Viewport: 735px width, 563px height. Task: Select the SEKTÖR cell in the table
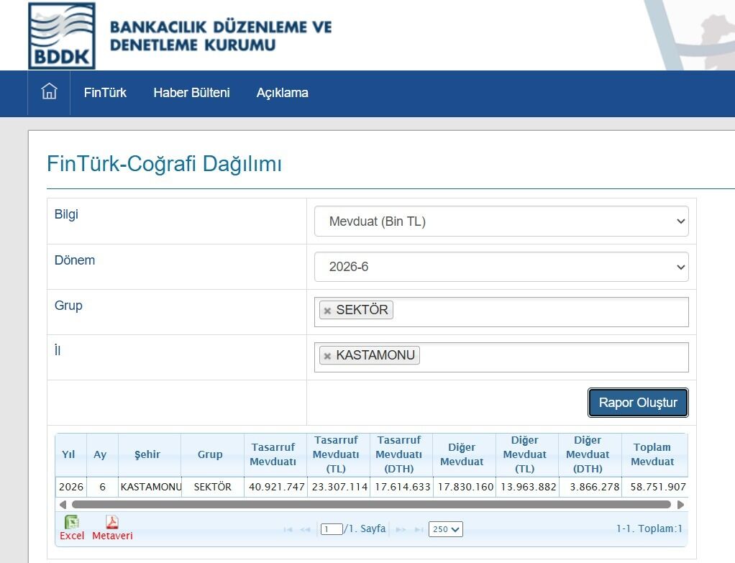(213, 487)
